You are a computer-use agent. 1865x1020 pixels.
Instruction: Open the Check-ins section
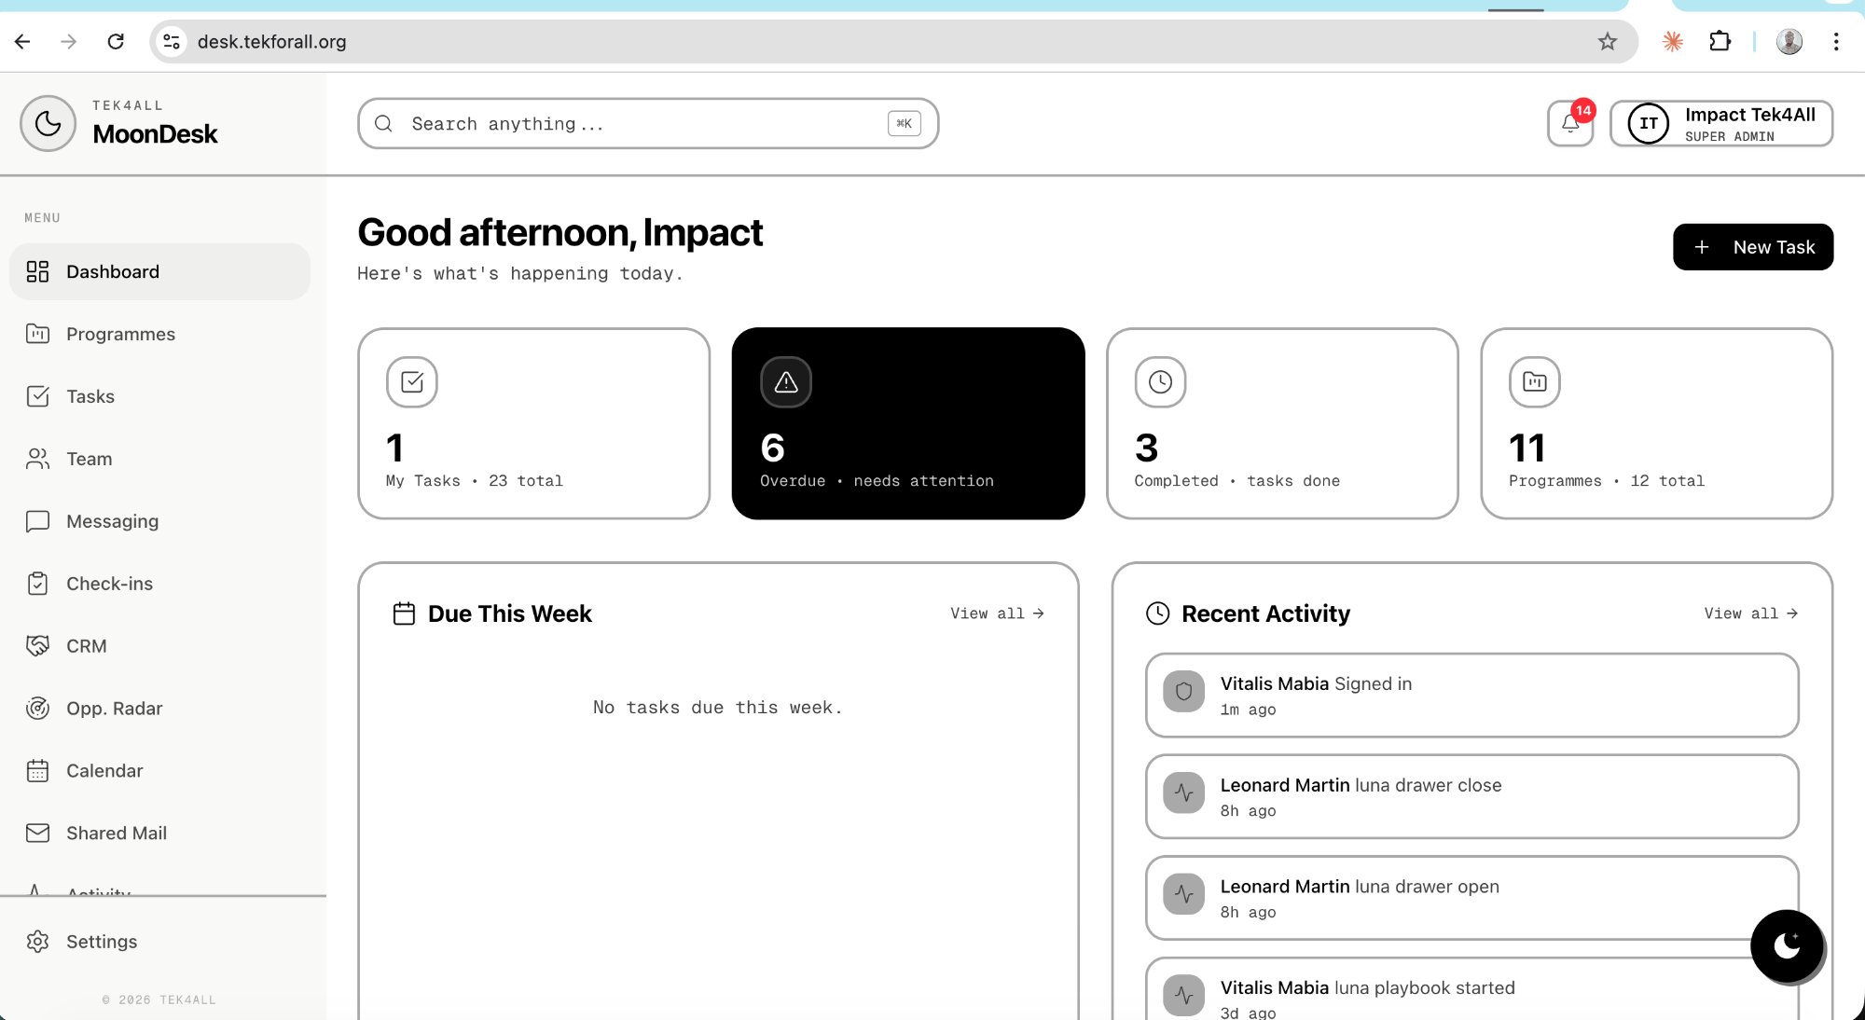pos(109,583)
